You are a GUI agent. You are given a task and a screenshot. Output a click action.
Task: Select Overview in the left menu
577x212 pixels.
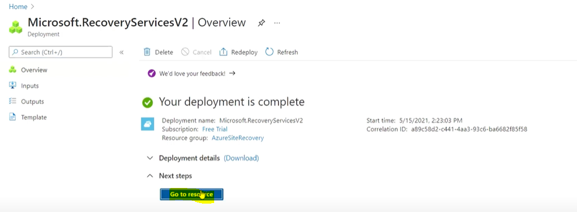[34, 70]
